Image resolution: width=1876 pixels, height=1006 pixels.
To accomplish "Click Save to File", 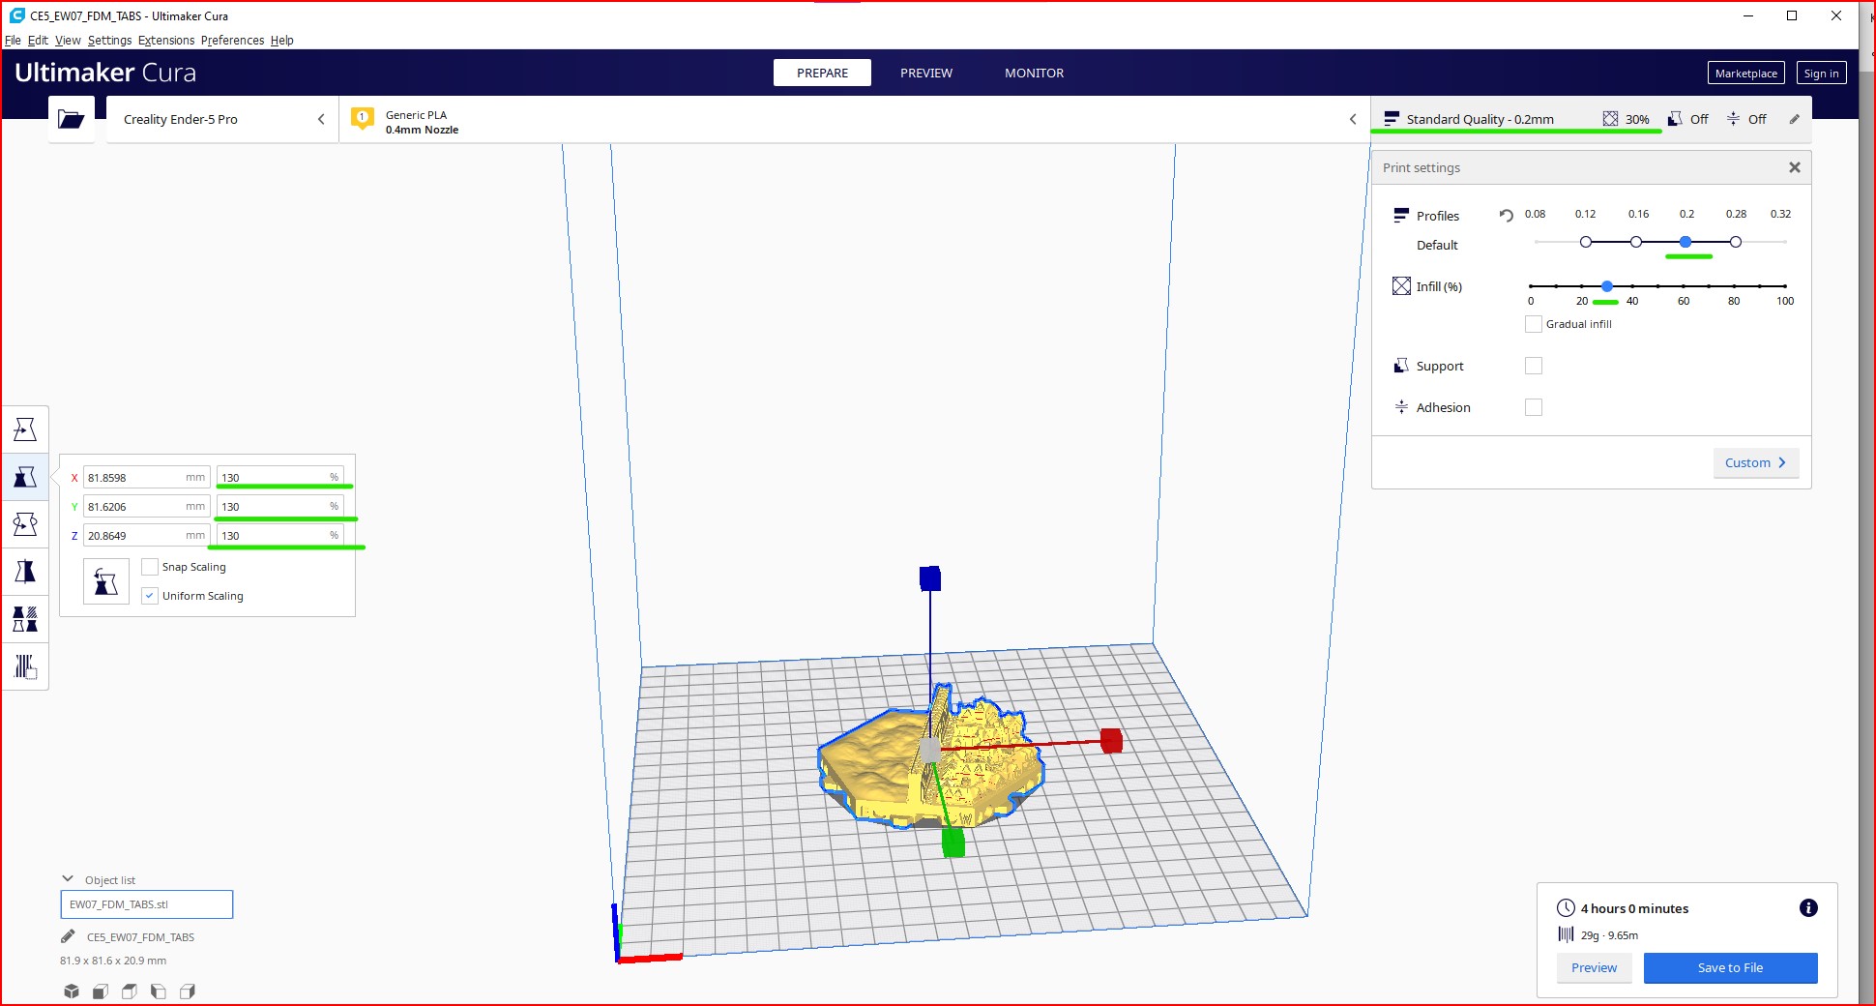I will point(1730,967).
